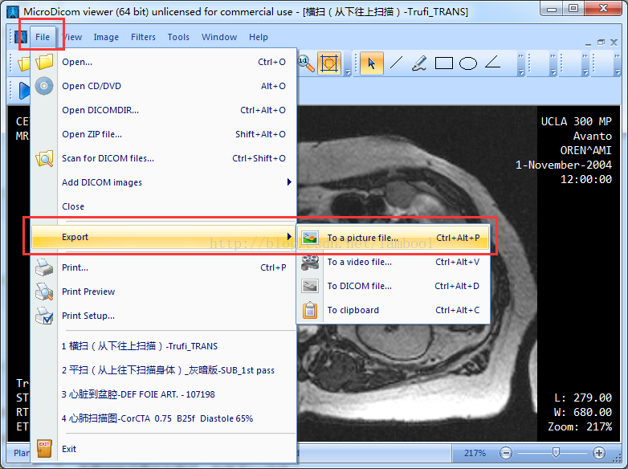Expand toolbar options arrow after angle tool
Screen dimensions: 628x469
coord(520,64)
